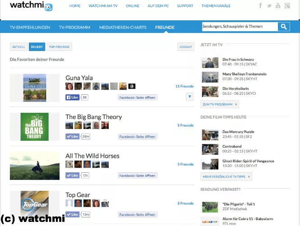Expand the Guna Yala entry dropdown arrow
This screenshot has height=226, width=300.
(x=189, y=97)
